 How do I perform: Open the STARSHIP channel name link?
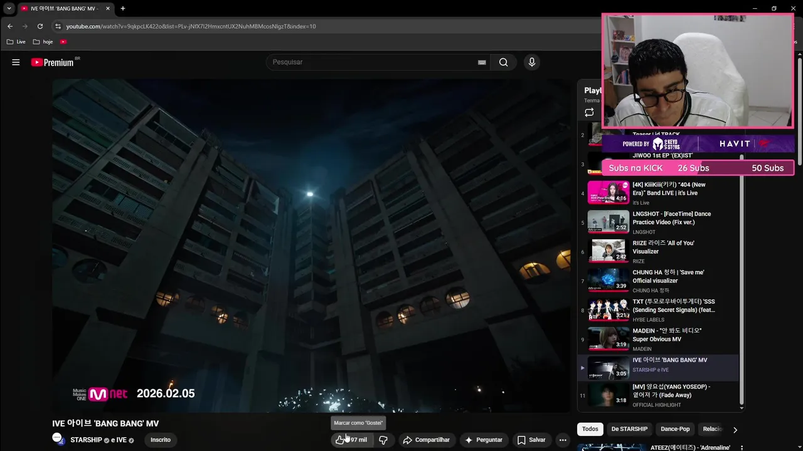tap(86, 440)
